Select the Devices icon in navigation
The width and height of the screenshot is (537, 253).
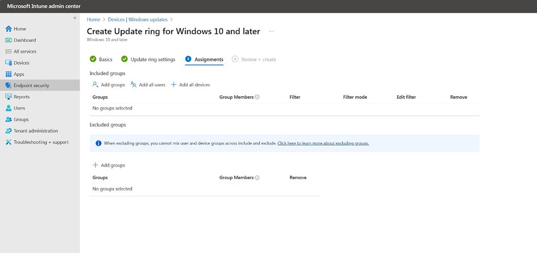8,63
